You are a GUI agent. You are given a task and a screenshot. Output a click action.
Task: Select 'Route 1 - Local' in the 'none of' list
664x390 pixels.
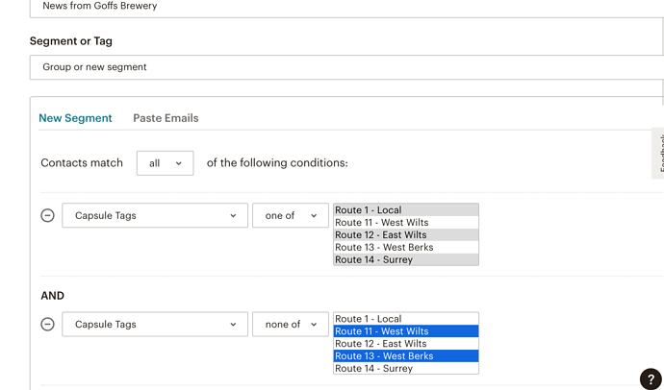click(x=406, y=319)
